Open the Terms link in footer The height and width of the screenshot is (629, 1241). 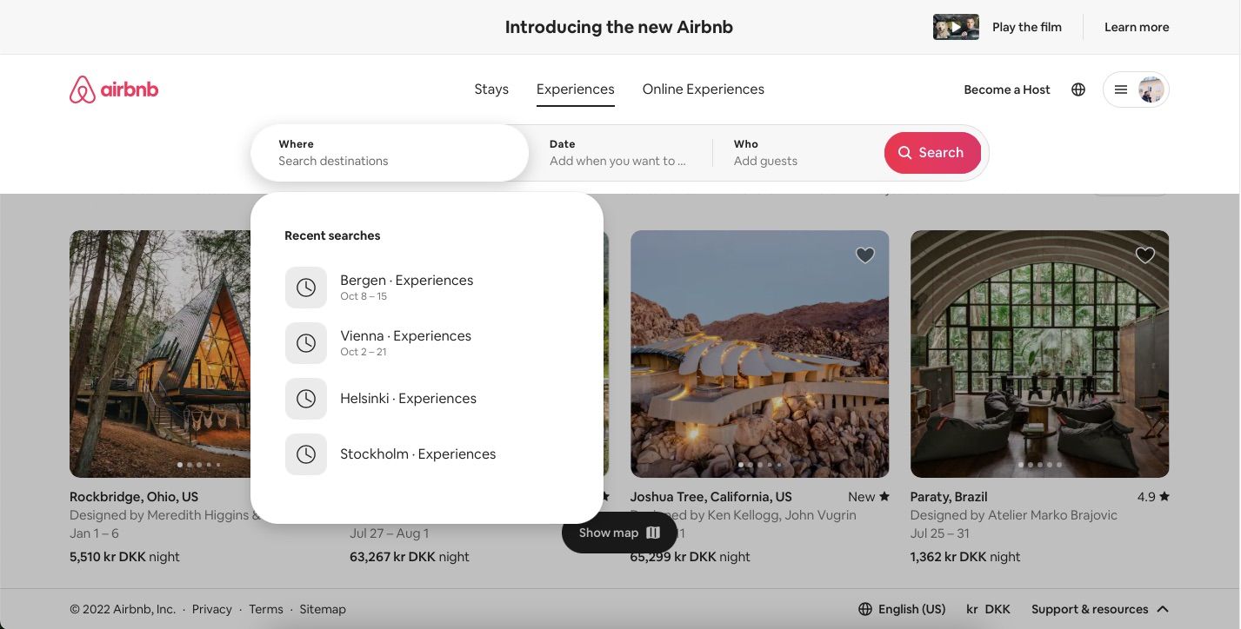265,609
